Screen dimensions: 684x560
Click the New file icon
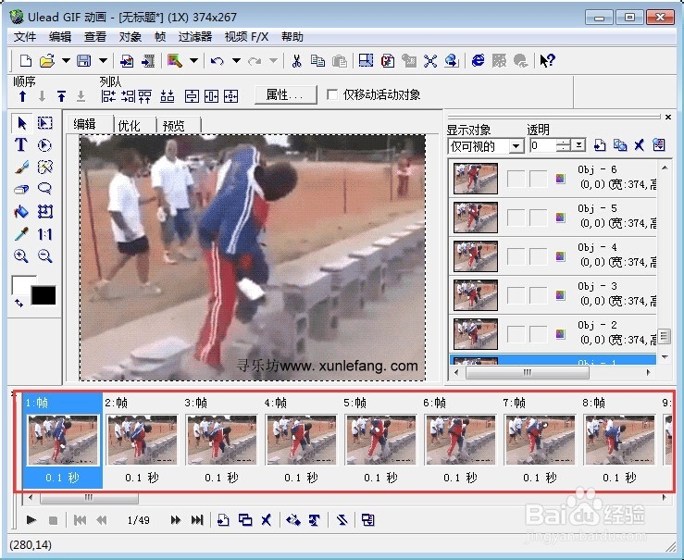tap(26, 60)
